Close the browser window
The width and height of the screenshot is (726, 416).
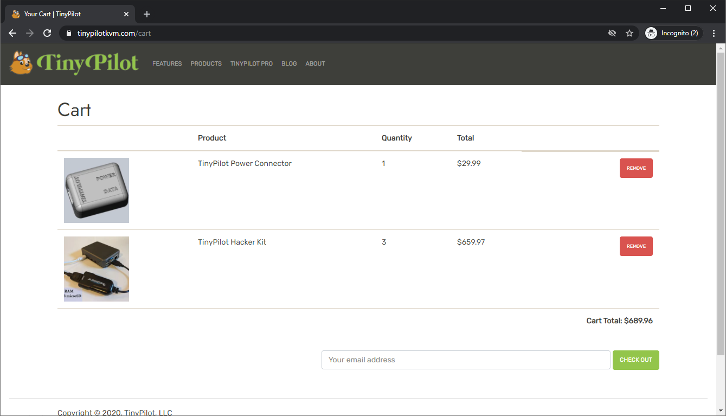[x=713, y=8]
